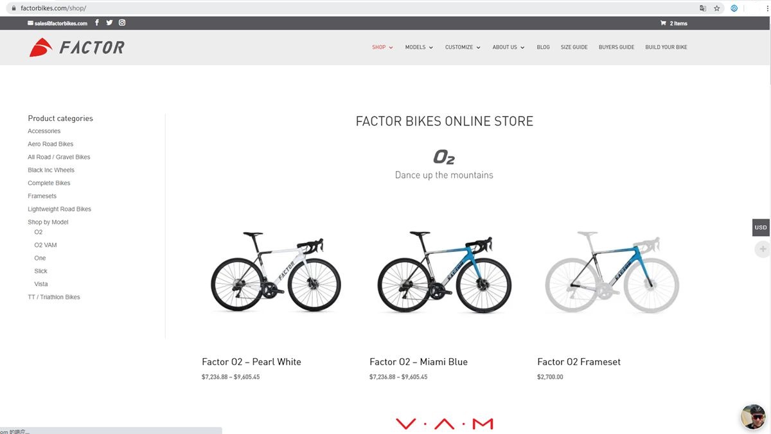
Task: Switch currency with the USD button
Action: (x=761, y=228)
